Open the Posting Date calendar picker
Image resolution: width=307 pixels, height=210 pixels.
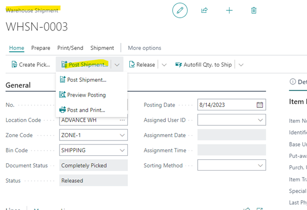point(260,105)
